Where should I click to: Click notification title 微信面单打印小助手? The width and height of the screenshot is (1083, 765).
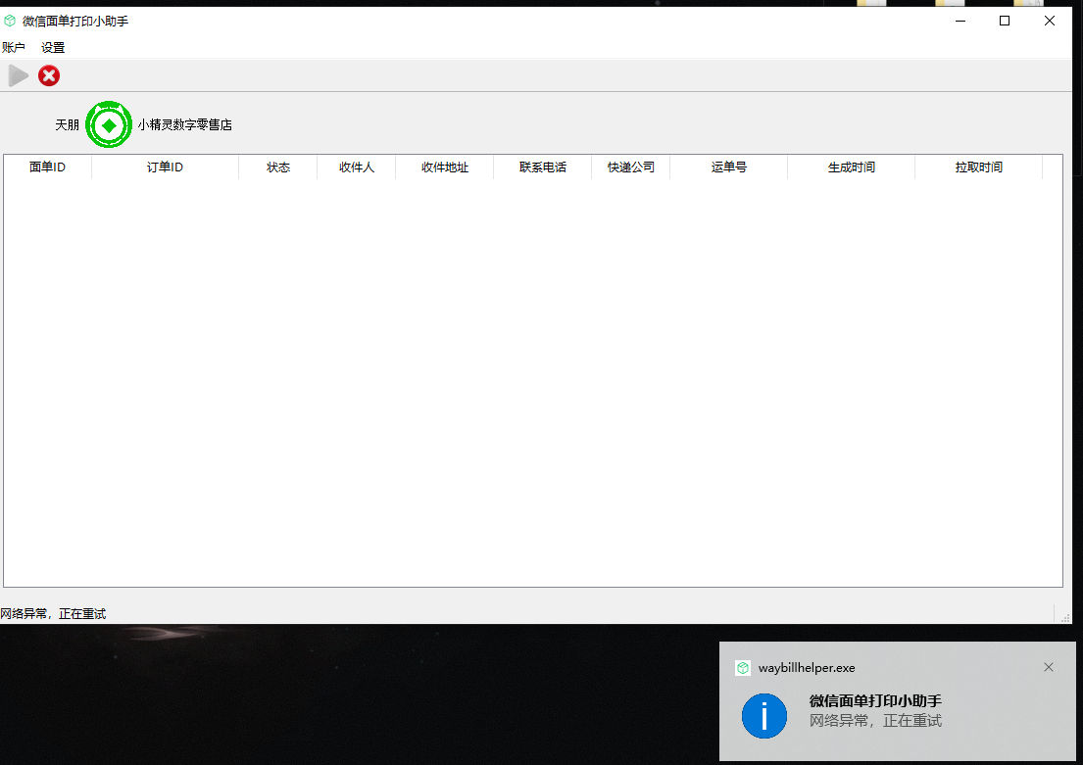pyautogui.click(x=875, y=700)
